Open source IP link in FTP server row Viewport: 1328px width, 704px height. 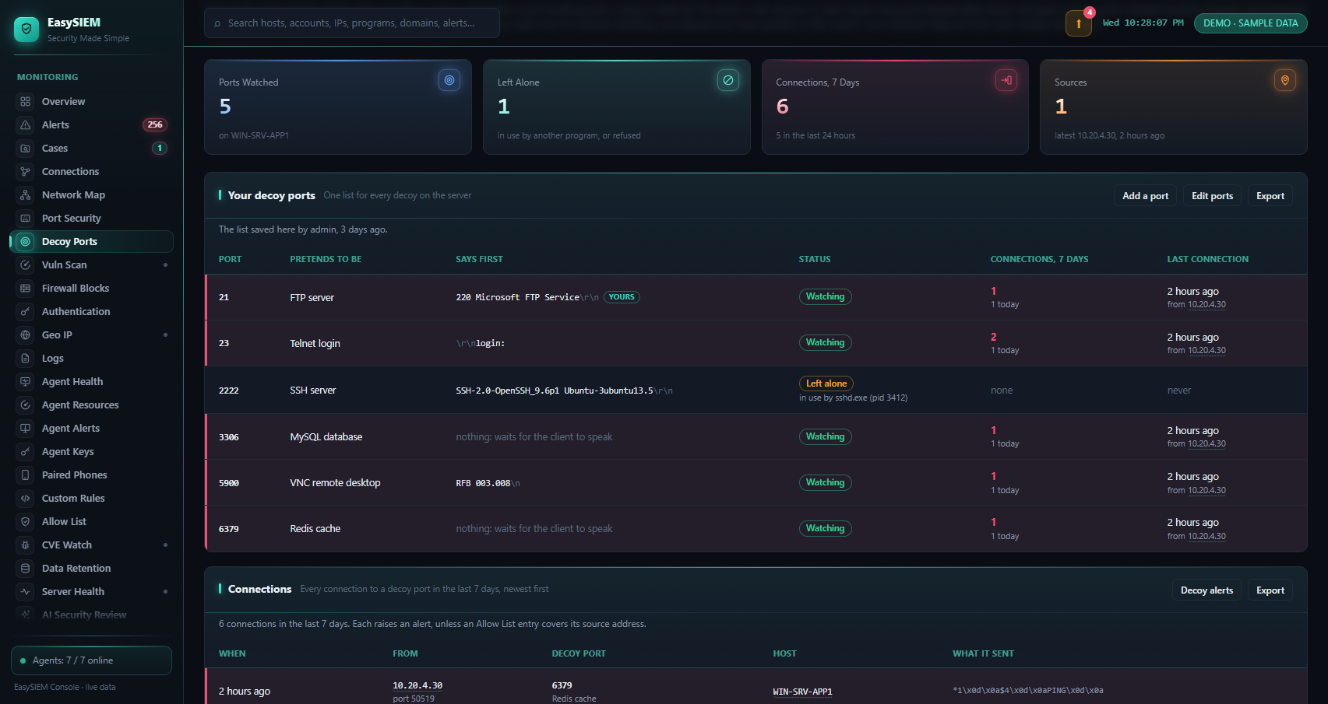(x=1206, y=305)
